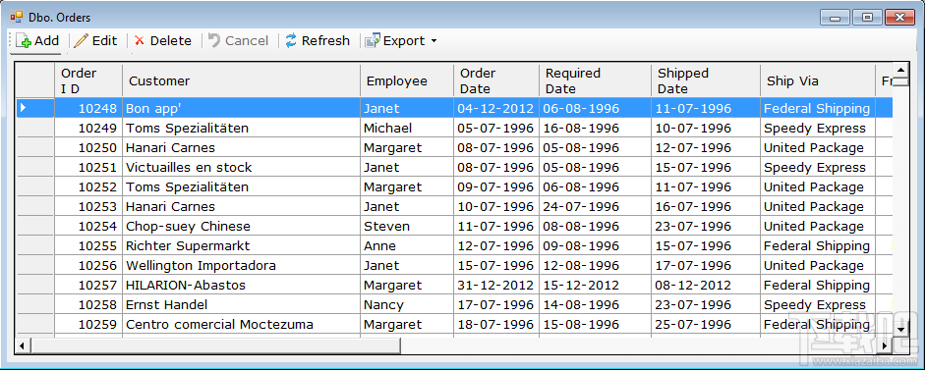
Task: Select order date cell 09-07-1996
Action: pos(496,187)
